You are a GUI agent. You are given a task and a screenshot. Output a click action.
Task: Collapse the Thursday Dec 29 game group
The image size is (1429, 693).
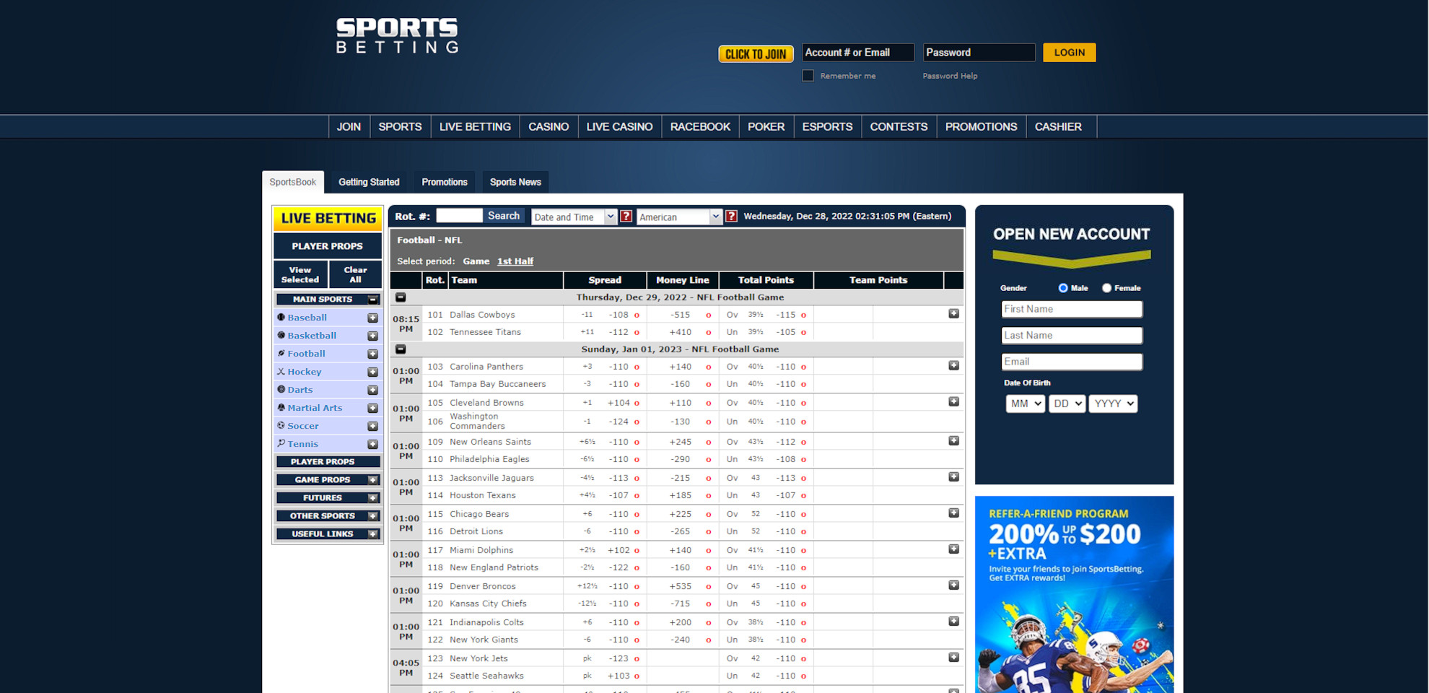click(x=401, y=297)
